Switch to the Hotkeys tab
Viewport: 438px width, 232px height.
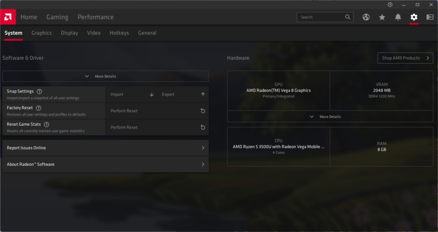point(119,33)
